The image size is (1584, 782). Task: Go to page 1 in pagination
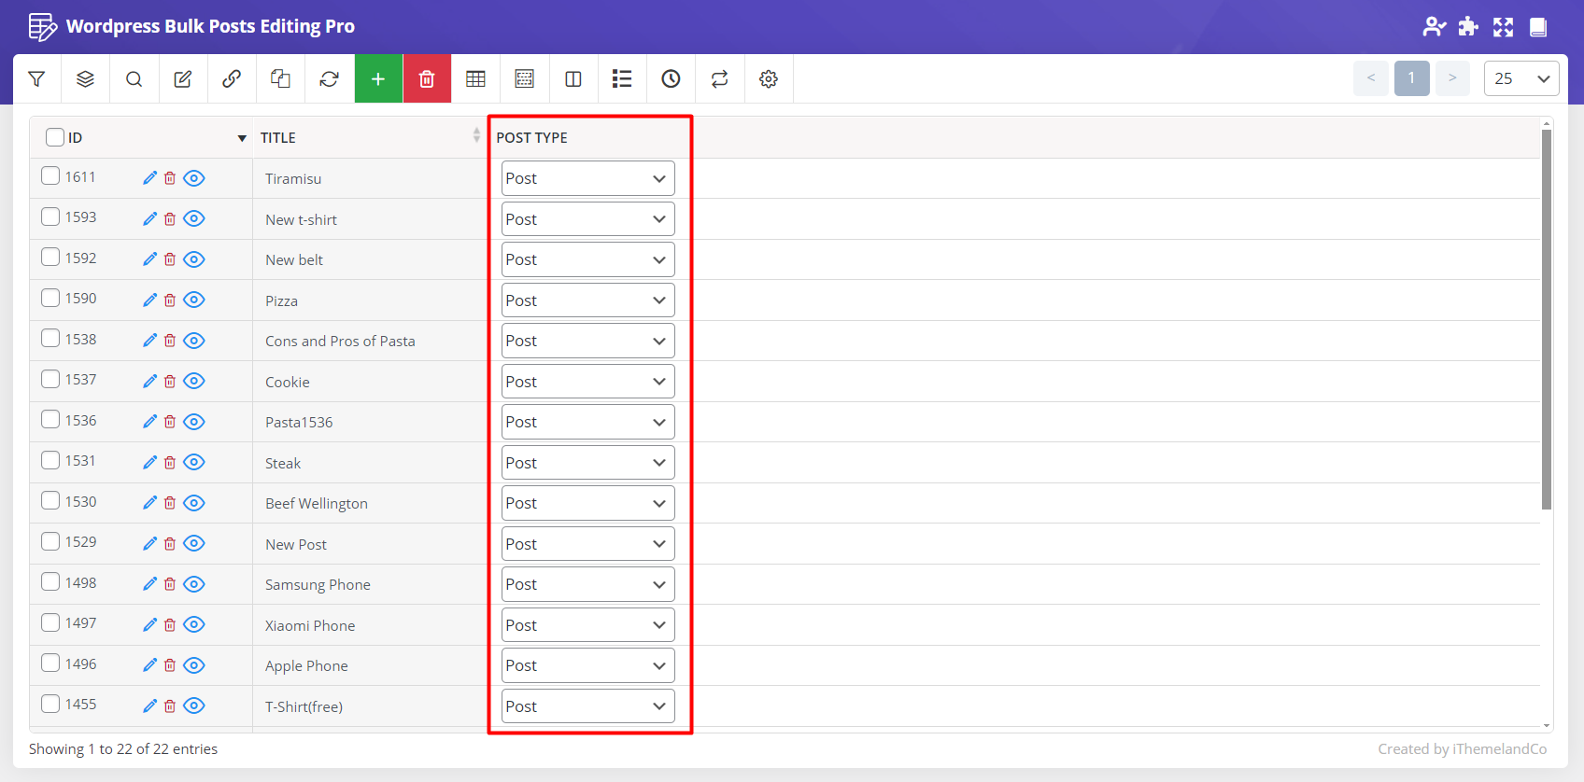coord(1411,78)
